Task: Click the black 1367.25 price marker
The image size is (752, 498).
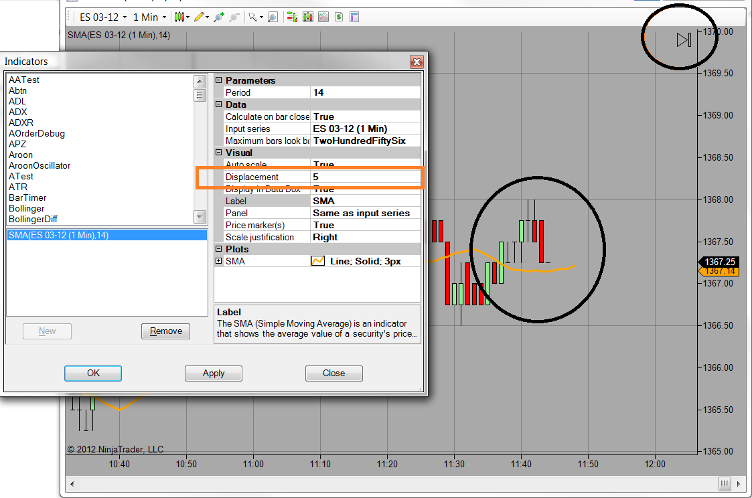Action: tap(719, 262)
